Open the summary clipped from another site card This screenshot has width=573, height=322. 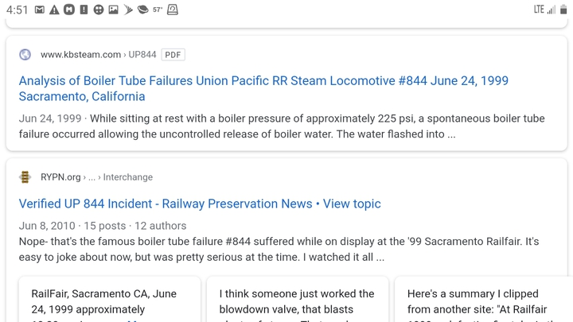(x=484, y=300)
